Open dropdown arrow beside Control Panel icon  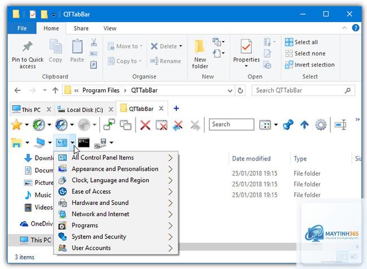72,142
